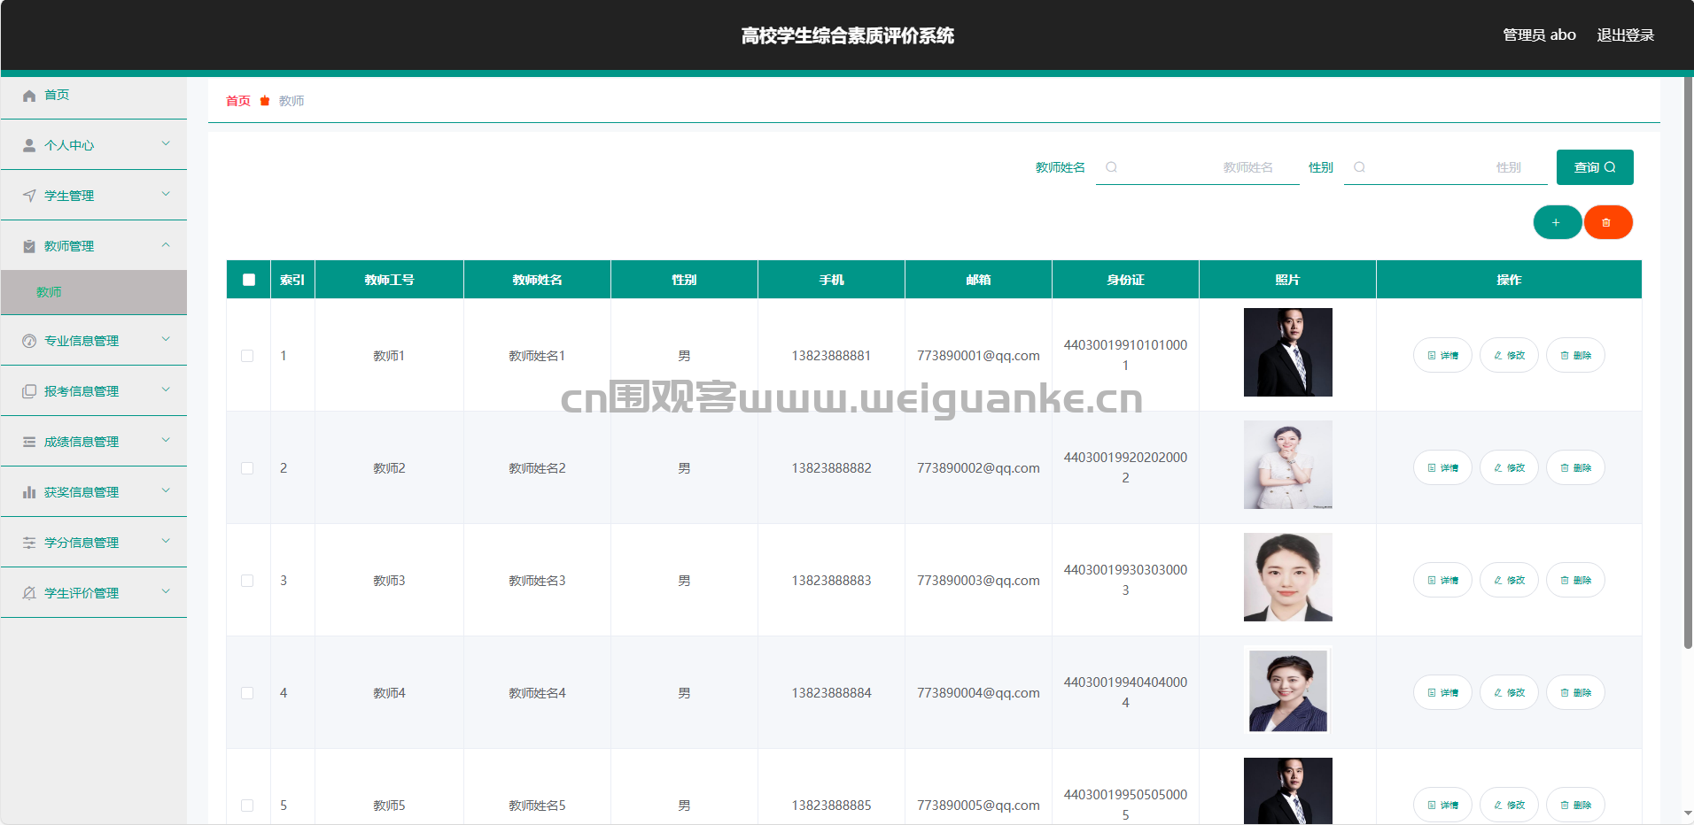
Task: Click 修改 for teacher 教师4
Action: [x=1509, y=692]
